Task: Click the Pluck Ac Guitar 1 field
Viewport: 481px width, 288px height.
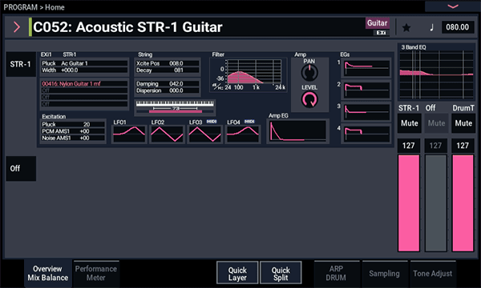Action: 84,63
